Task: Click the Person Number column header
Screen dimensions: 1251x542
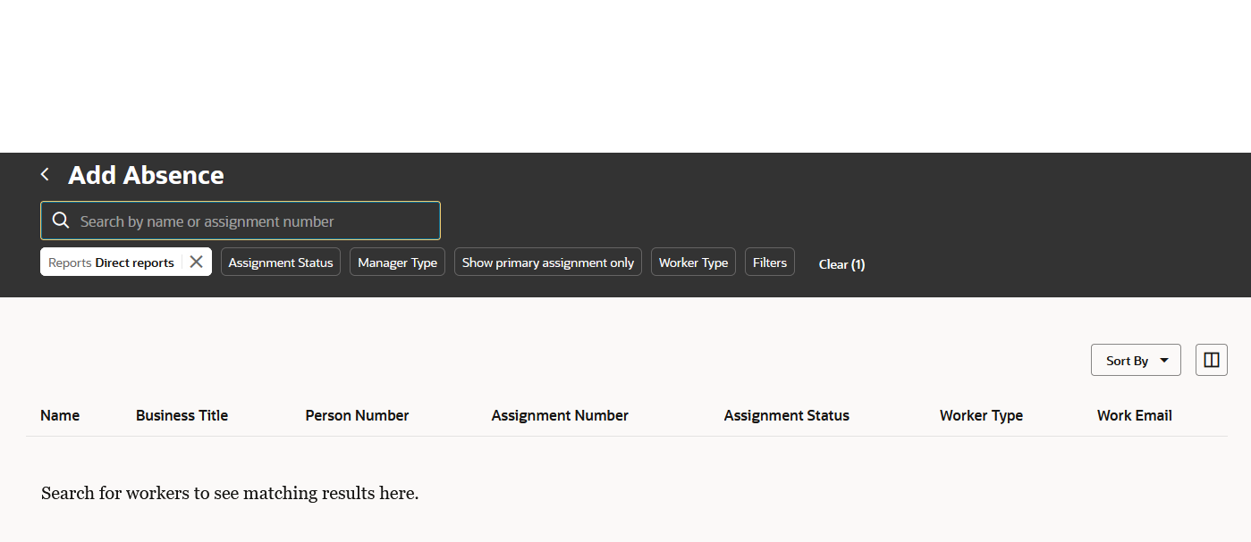Action: click(x=357, y=415)
